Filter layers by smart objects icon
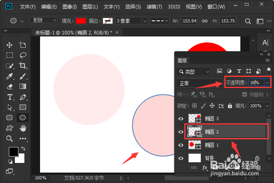 258,71
